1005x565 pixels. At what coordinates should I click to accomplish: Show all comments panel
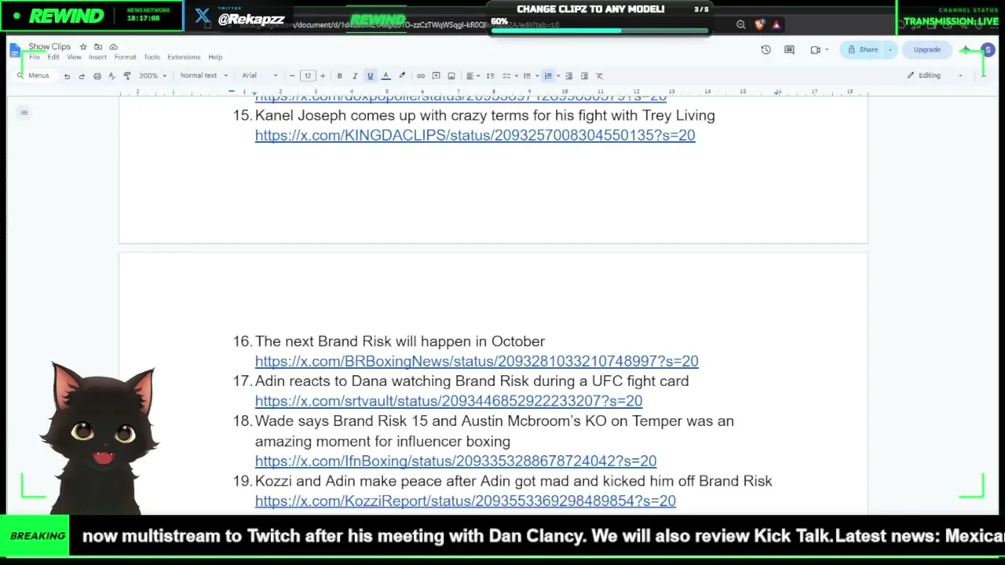pos(790,50)
